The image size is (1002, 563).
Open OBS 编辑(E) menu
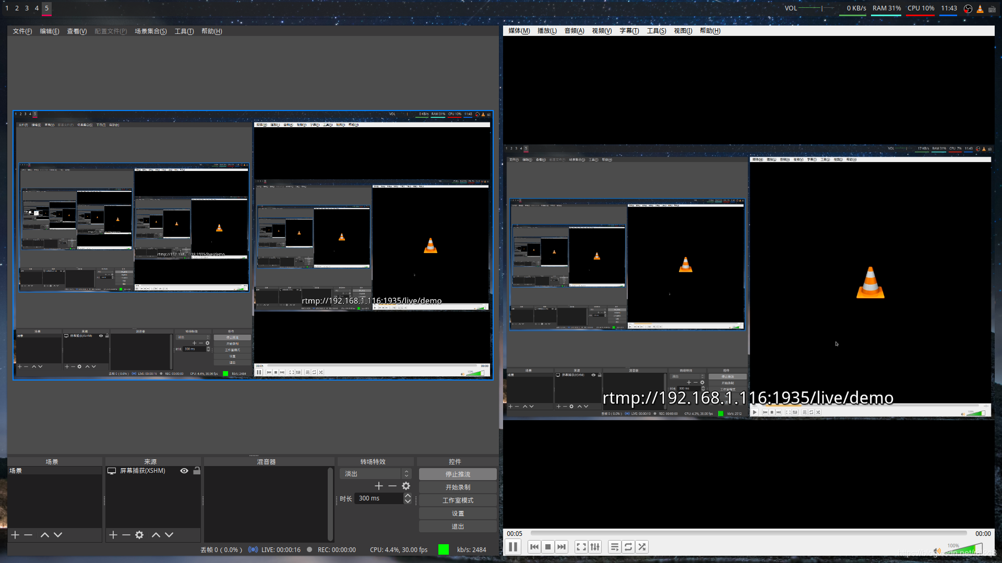50,31
